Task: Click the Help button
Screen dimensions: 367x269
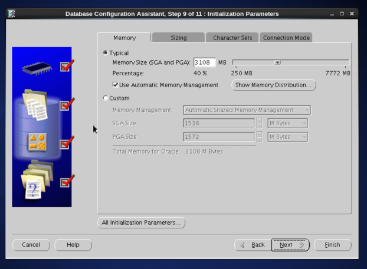Action: pos(73,245)
